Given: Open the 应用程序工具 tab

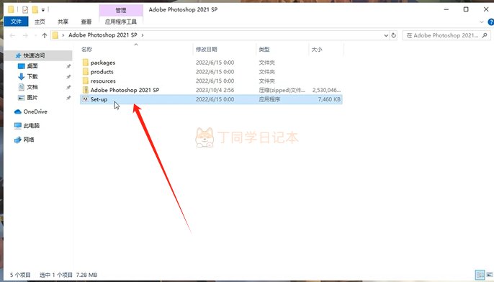Looking at the screenshot, I should tap(121, 22).
